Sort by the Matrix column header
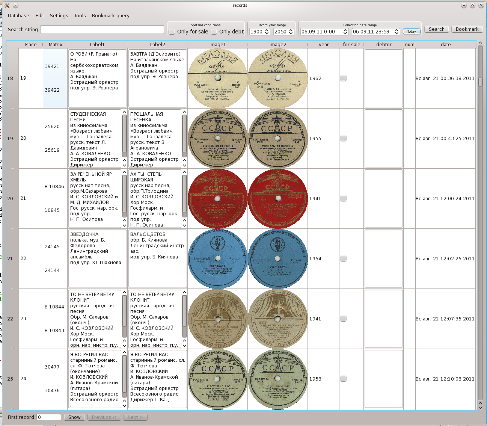This screenshot has width=487, height=426. click(x=55, y=44)
